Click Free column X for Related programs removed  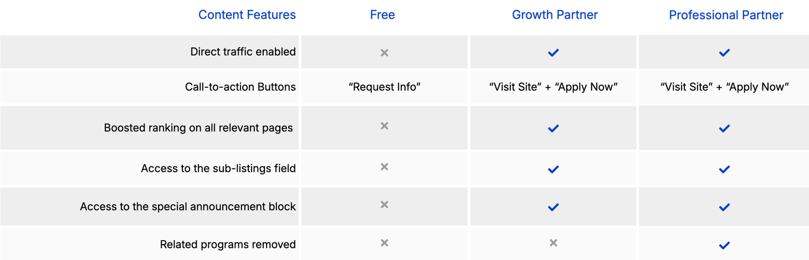coord(385,243)
